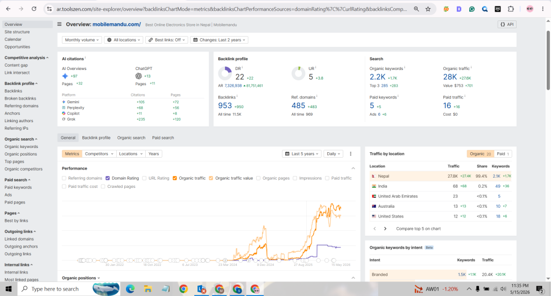This screenshot has height=296, width=551.
Task: Enable the URL Rating checkbox
Action: tap(144, 178)
